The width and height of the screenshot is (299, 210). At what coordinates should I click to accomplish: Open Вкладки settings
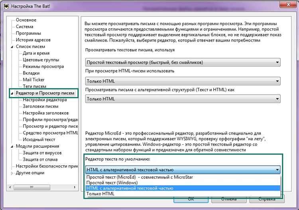click(x=31, y=73)
